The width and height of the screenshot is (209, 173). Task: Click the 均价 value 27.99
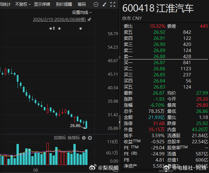pyautogui.click(x=202, y=93)
